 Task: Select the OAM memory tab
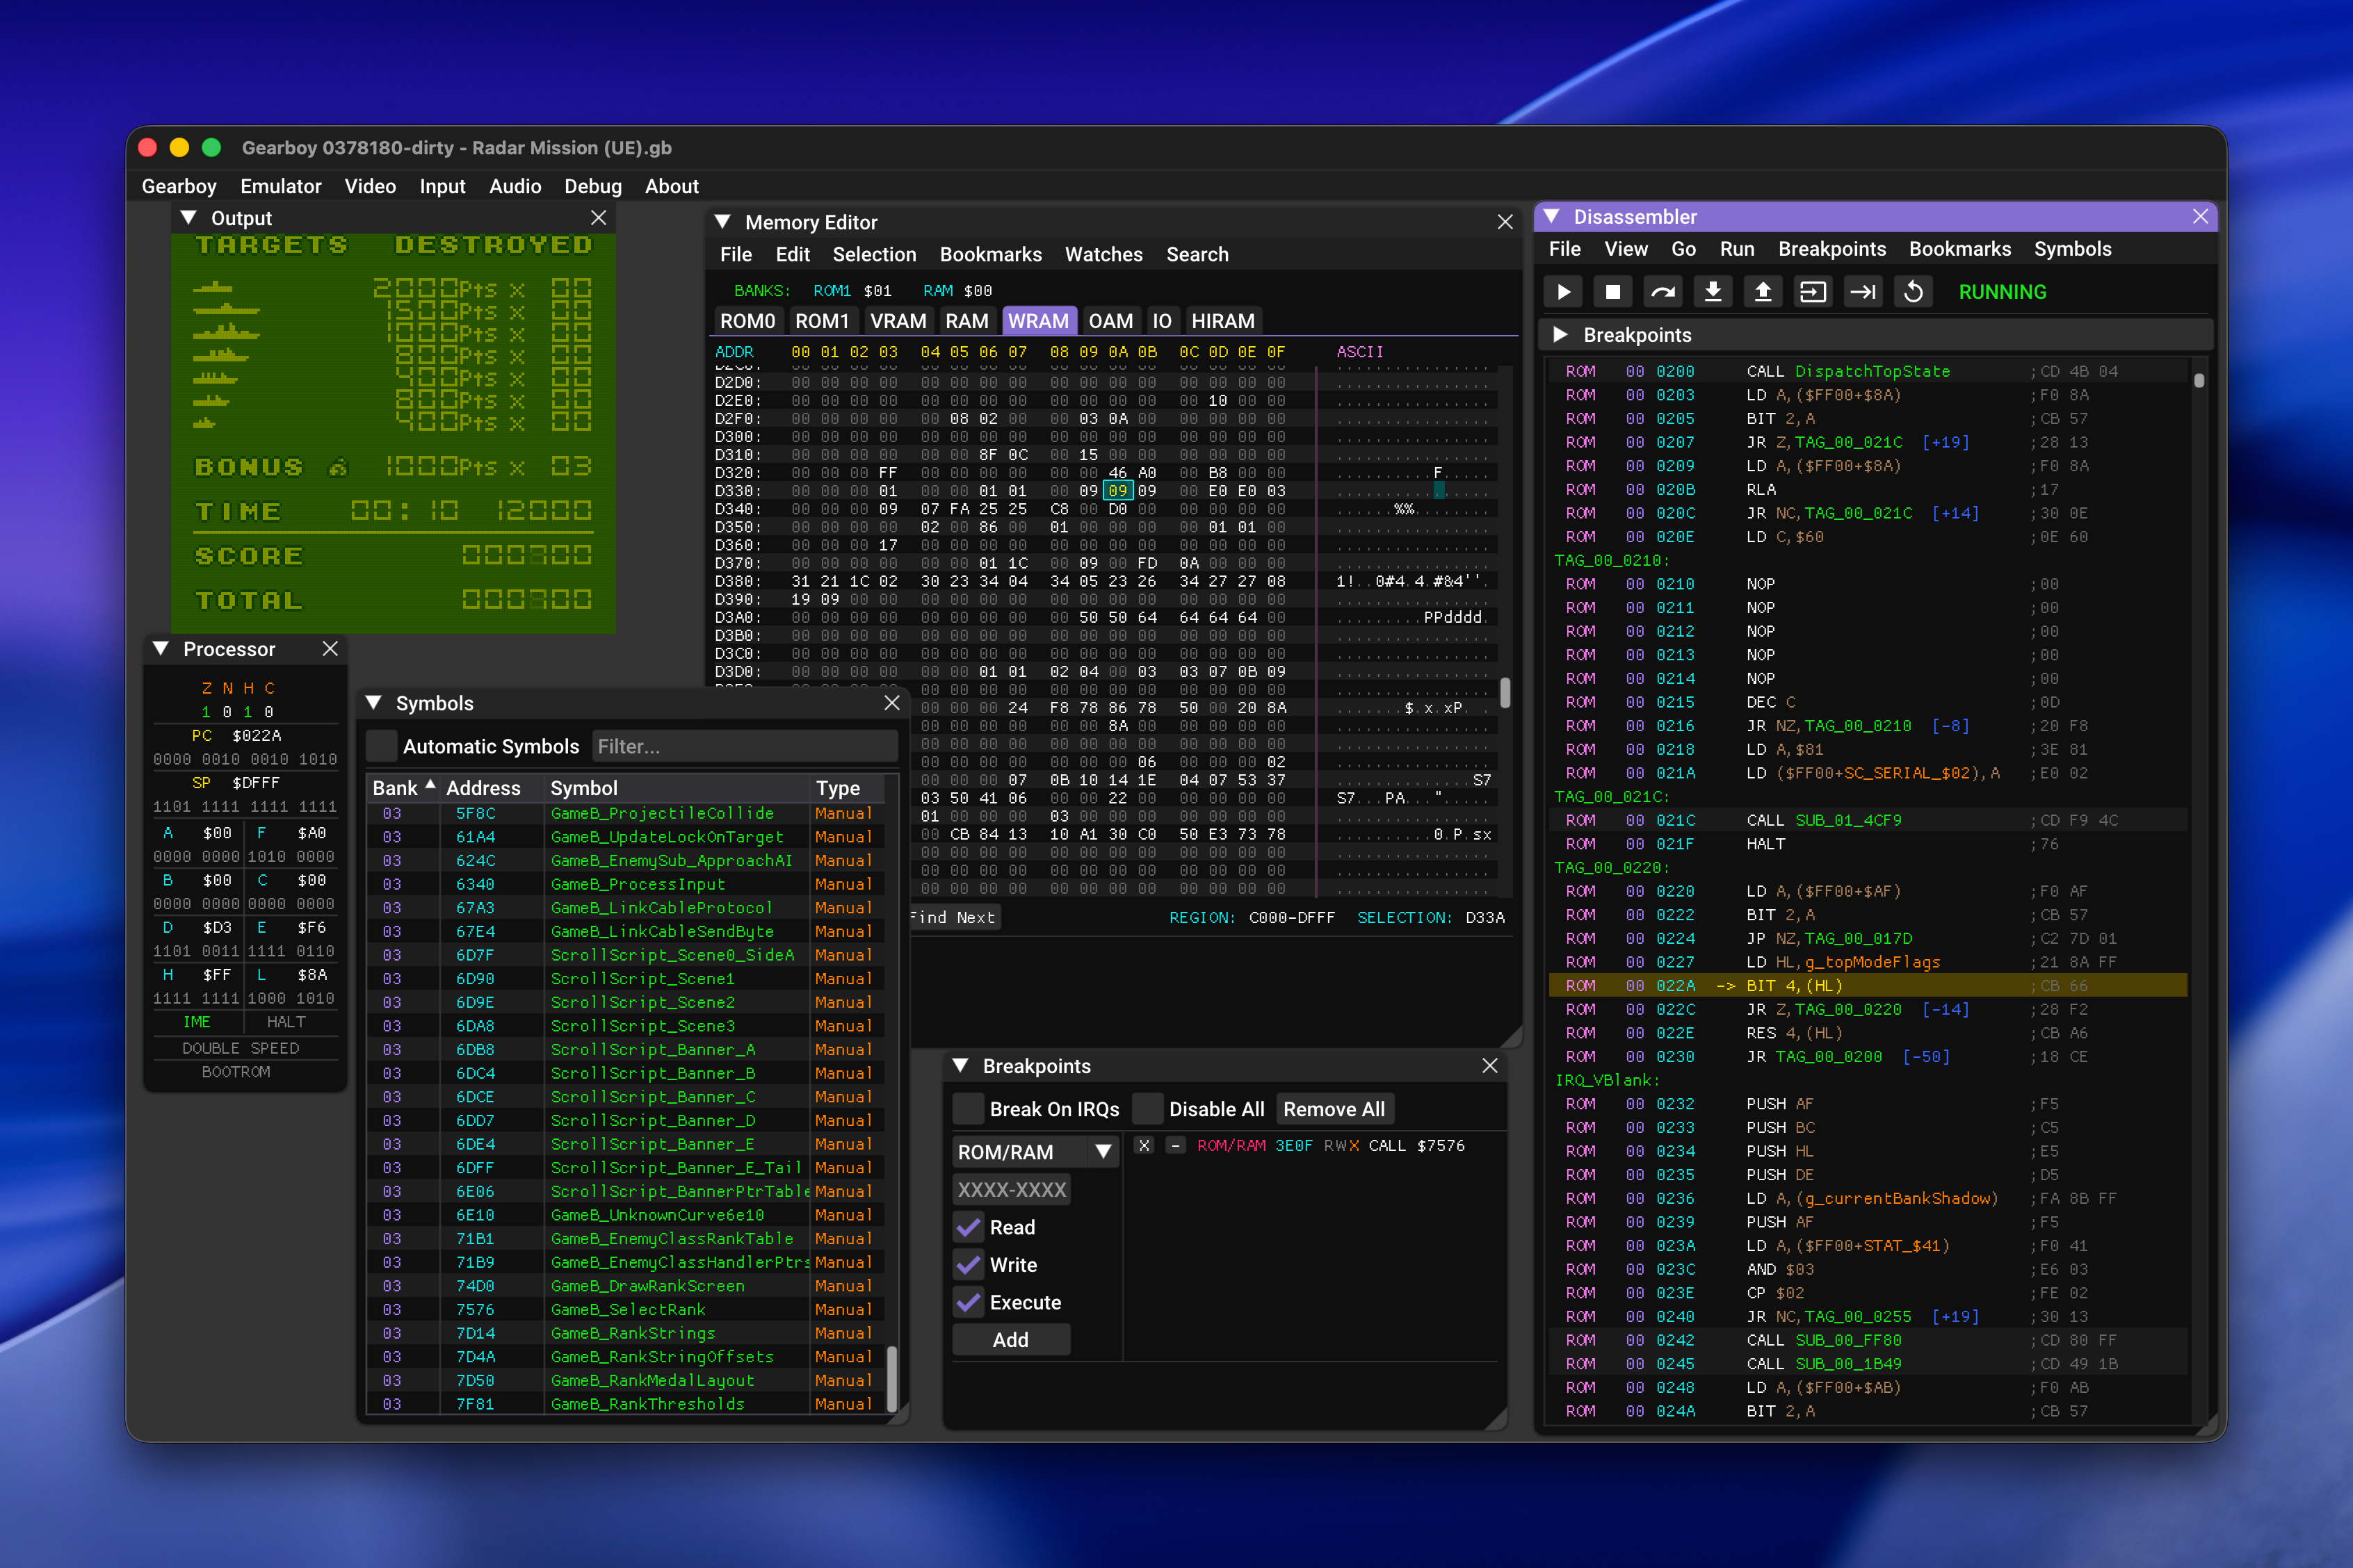click(1110, 321)
